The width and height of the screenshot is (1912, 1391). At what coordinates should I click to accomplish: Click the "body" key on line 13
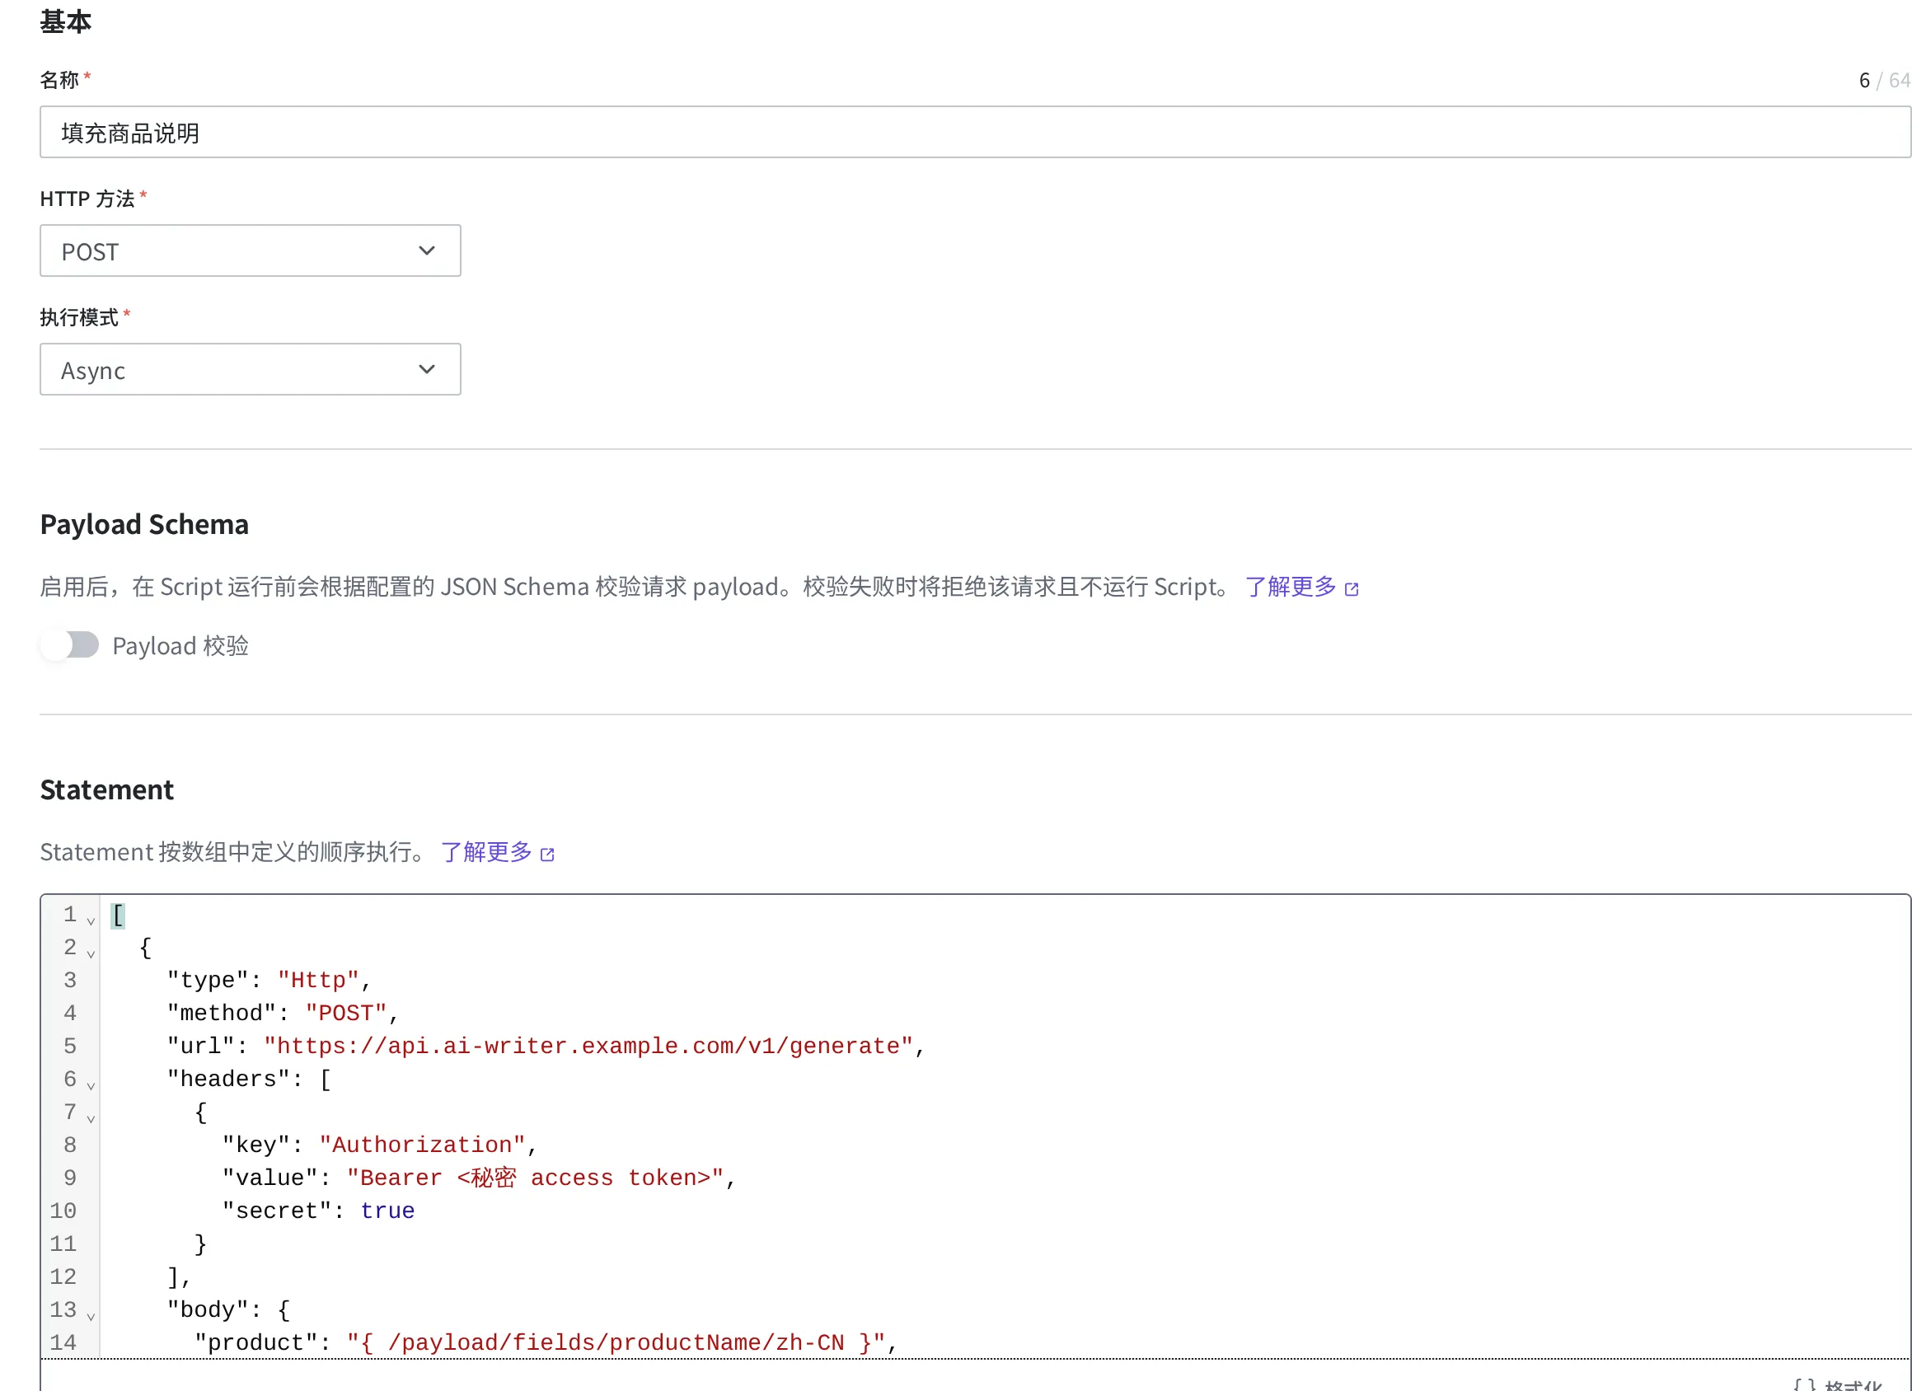(208, 1310)
